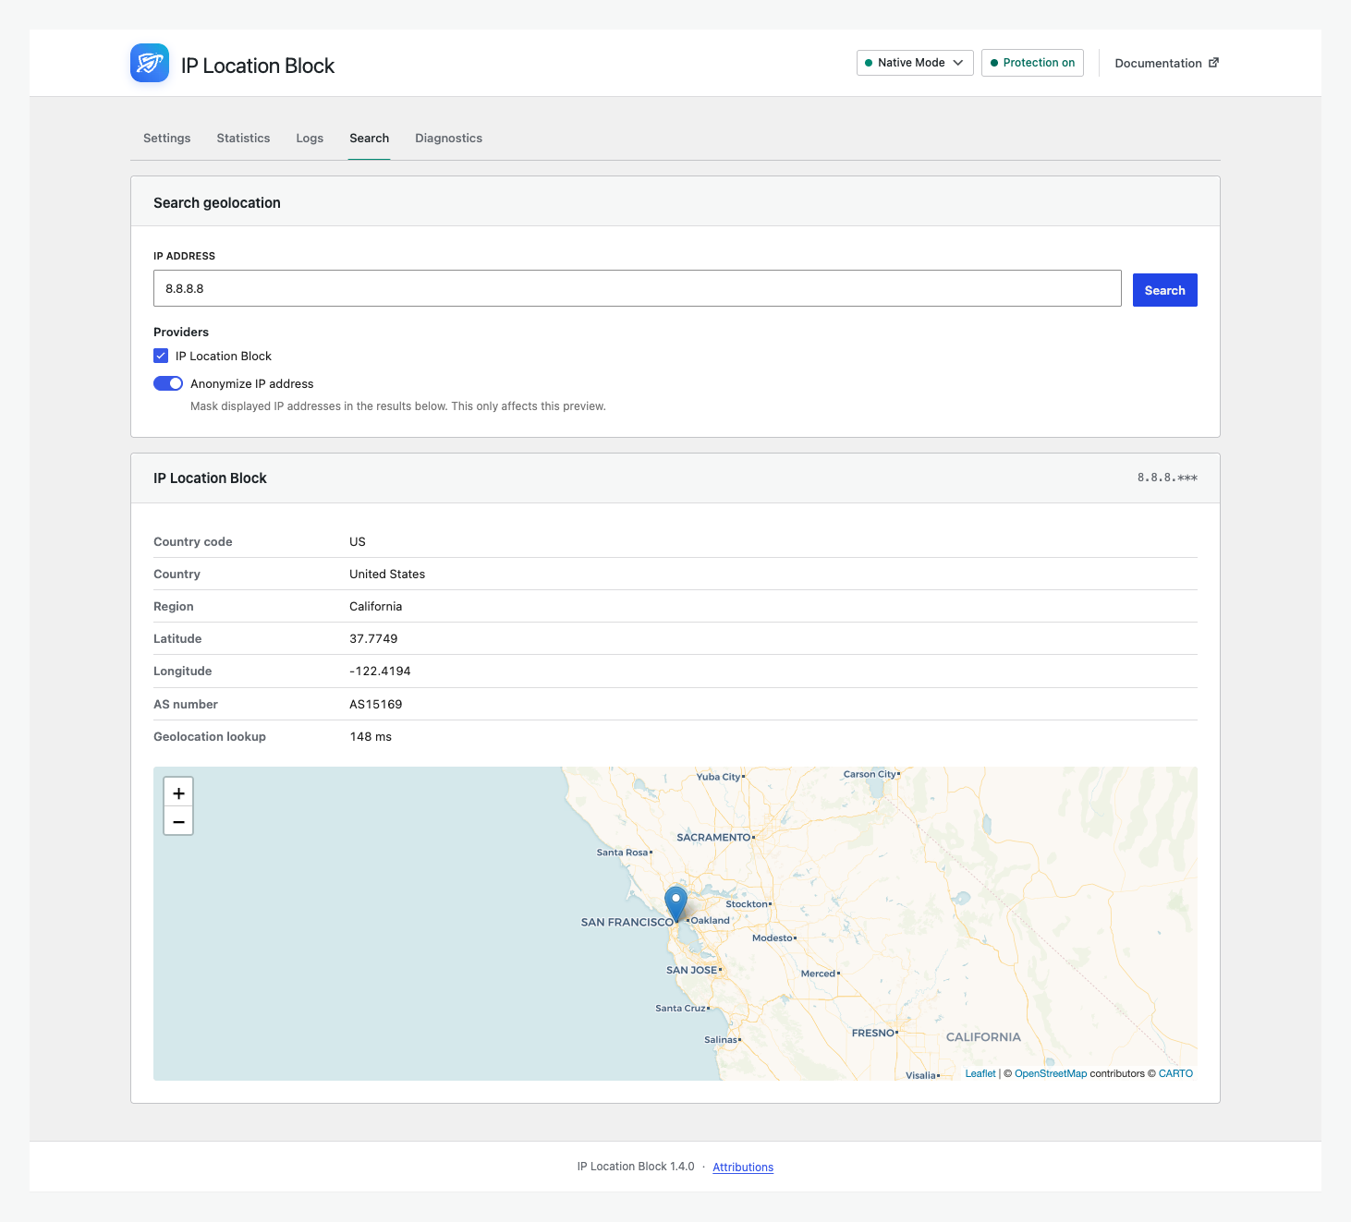Open the Native Mode dropdown
Screen dimensions: 1351x1222
(x=915, y=63)
